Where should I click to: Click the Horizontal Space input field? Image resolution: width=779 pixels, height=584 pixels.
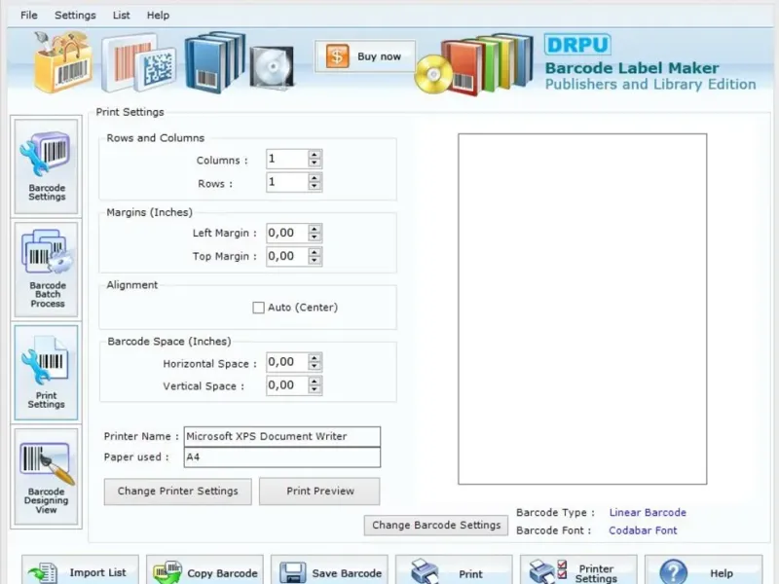pyautogui.click(x=287, y=362)
